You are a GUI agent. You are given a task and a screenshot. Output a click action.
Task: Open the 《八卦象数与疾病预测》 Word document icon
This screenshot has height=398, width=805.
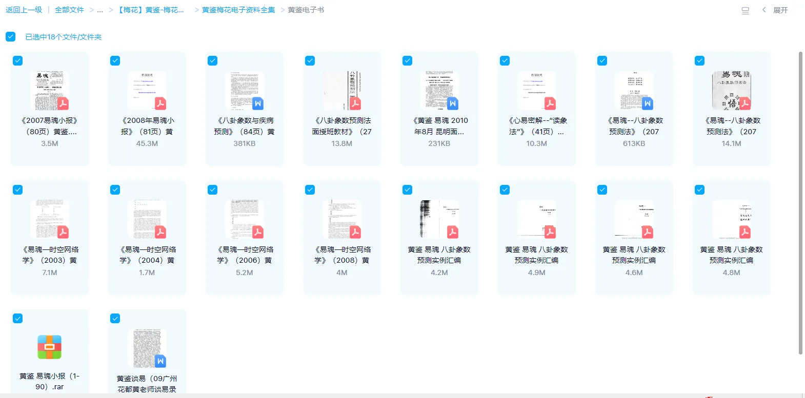tap(245, 91)
